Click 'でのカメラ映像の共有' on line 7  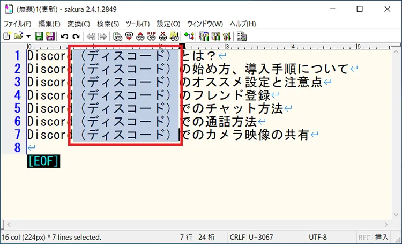245,135
